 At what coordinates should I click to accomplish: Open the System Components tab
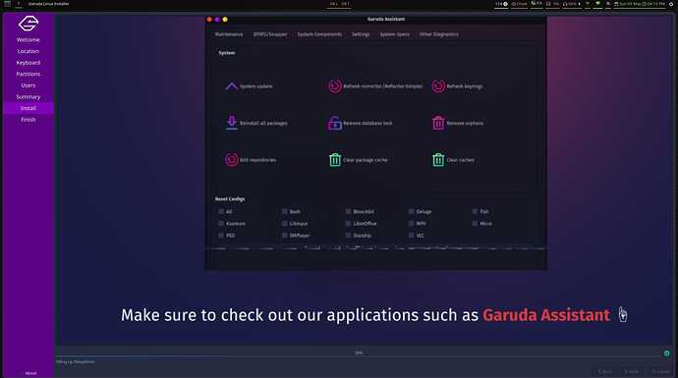pyautogui.click(x=319, y=34)
